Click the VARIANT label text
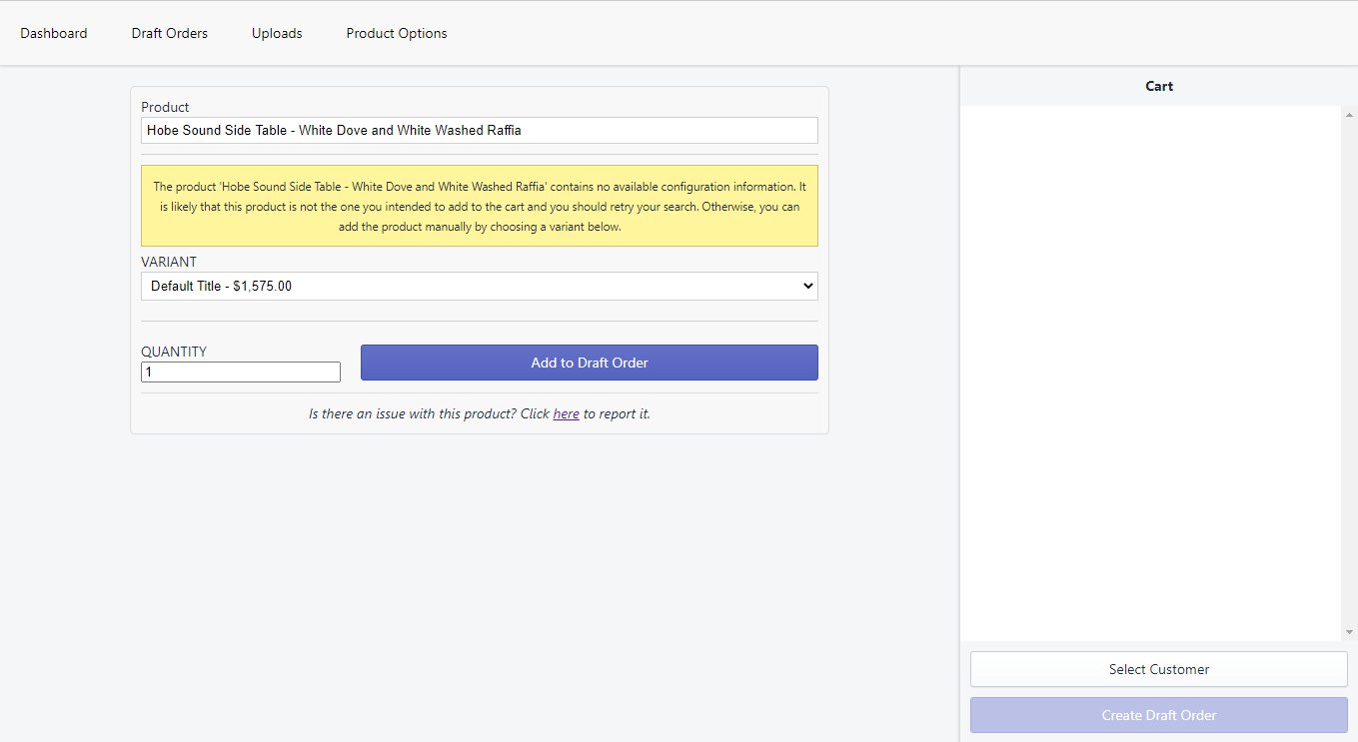 pos(169,262)
